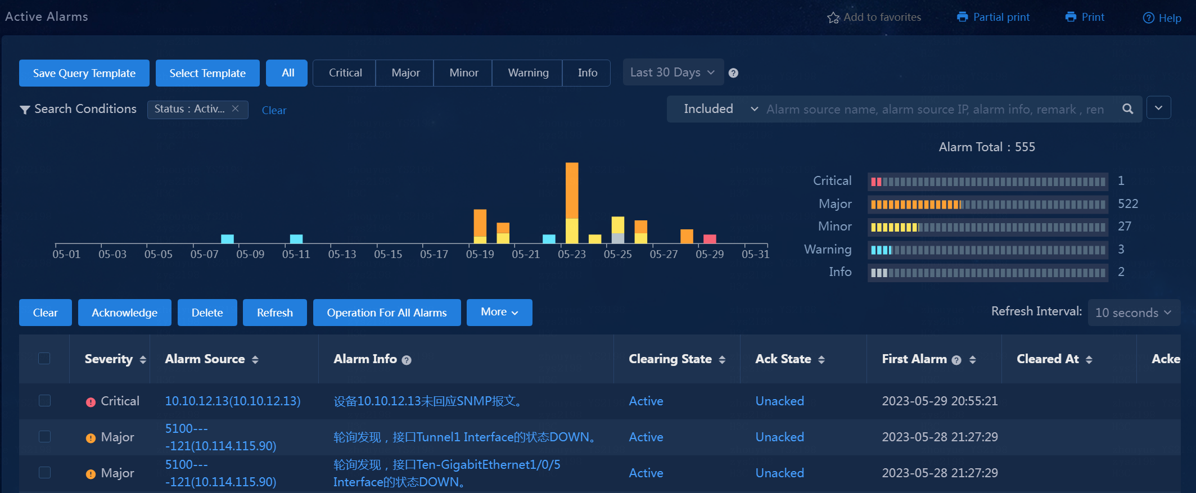The width and height of the screenshot is (1196, 493).
Task: Click the Add to favorites star icon
Action: [x=833, y=17]
